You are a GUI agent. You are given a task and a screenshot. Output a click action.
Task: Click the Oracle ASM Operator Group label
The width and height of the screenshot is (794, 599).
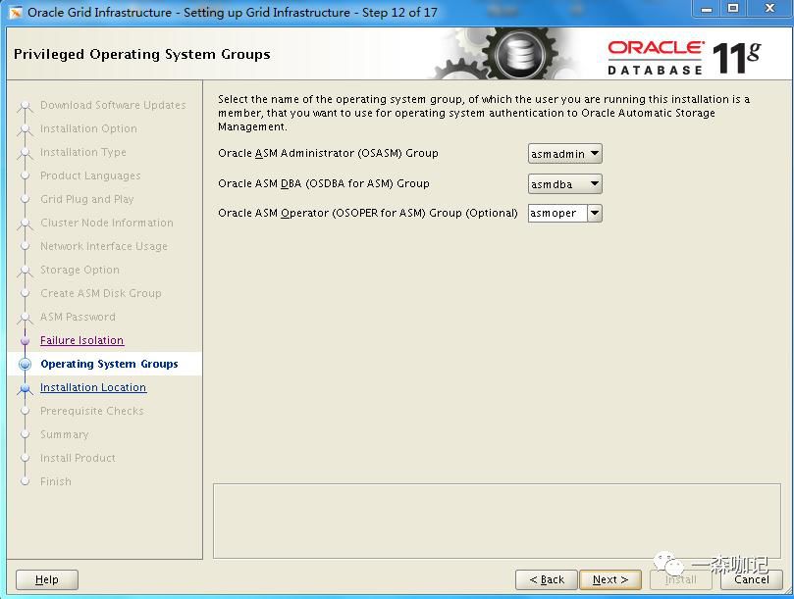coord(368,213)
